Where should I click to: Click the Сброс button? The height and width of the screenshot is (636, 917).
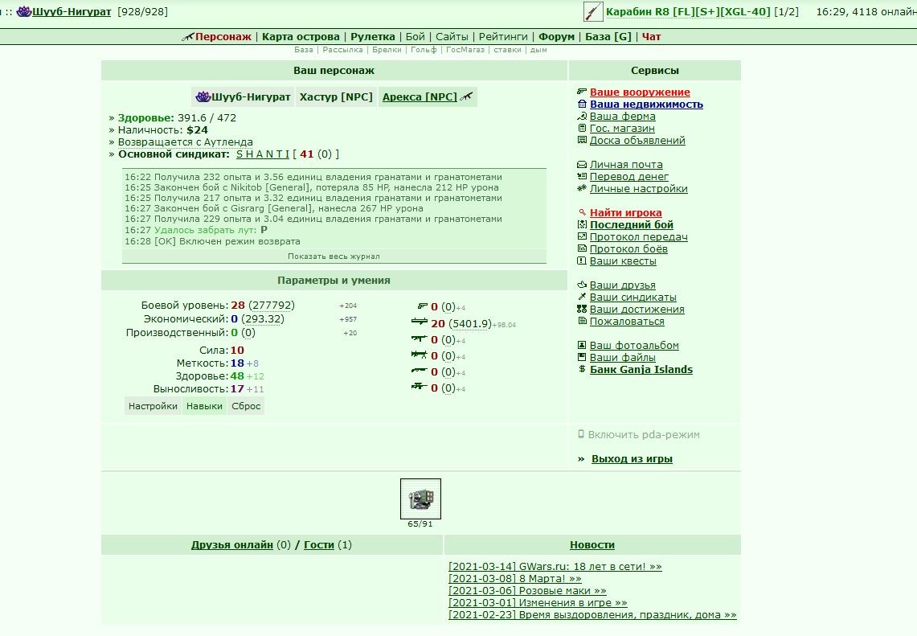point(246,406)
